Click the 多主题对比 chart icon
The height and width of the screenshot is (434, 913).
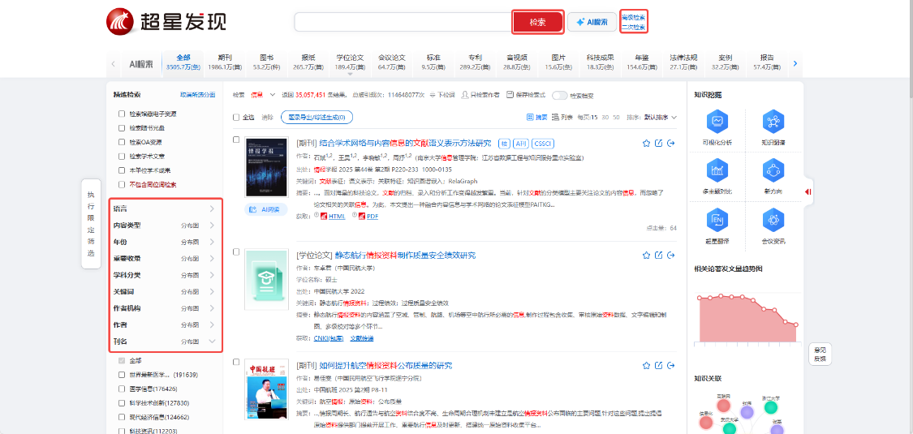717,171
